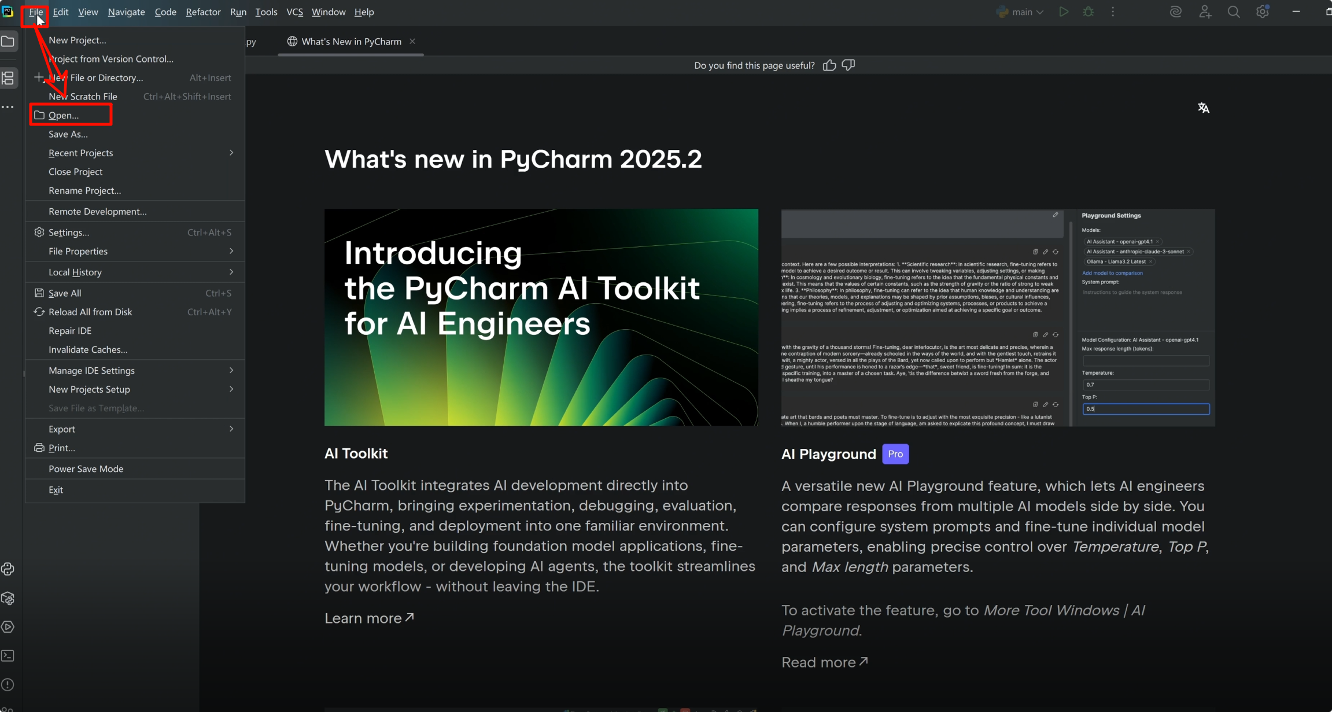Viewport: 1332px width, 712px height.
Task: Open the Refactor menu
Action: pos(203,12)
